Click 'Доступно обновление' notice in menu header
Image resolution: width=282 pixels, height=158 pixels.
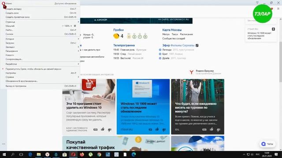(x=66, y=4)
